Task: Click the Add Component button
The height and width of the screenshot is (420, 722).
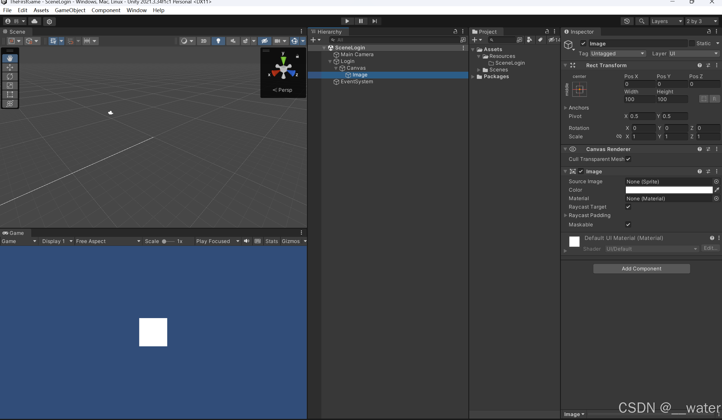Action: point(641,269)
